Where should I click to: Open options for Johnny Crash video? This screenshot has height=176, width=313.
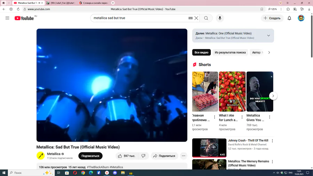(x=272, y=141)
